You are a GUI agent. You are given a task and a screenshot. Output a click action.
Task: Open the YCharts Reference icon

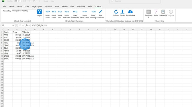pyautogui.click(x=163, y=12)
